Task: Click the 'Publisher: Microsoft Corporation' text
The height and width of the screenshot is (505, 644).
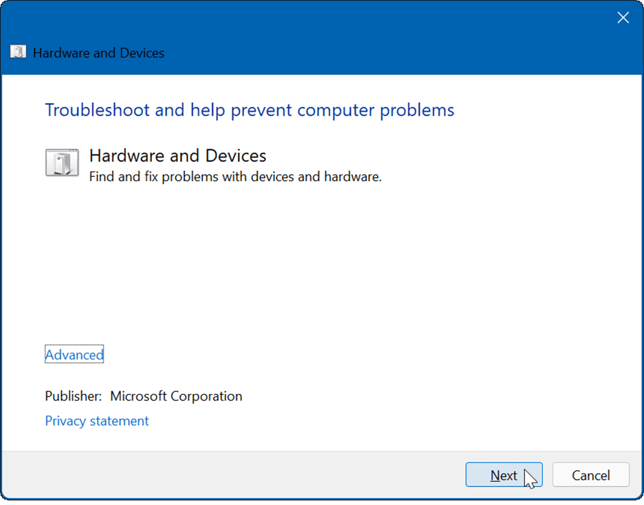Action: click(x=143, y=396)
